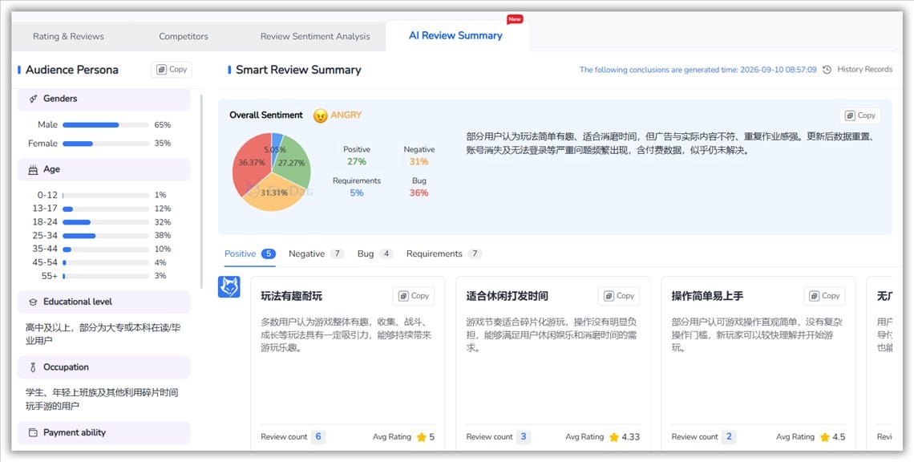Click the Negative 31% legend value
The height and width of the screenshot is (462, 914).
(419, 161)
